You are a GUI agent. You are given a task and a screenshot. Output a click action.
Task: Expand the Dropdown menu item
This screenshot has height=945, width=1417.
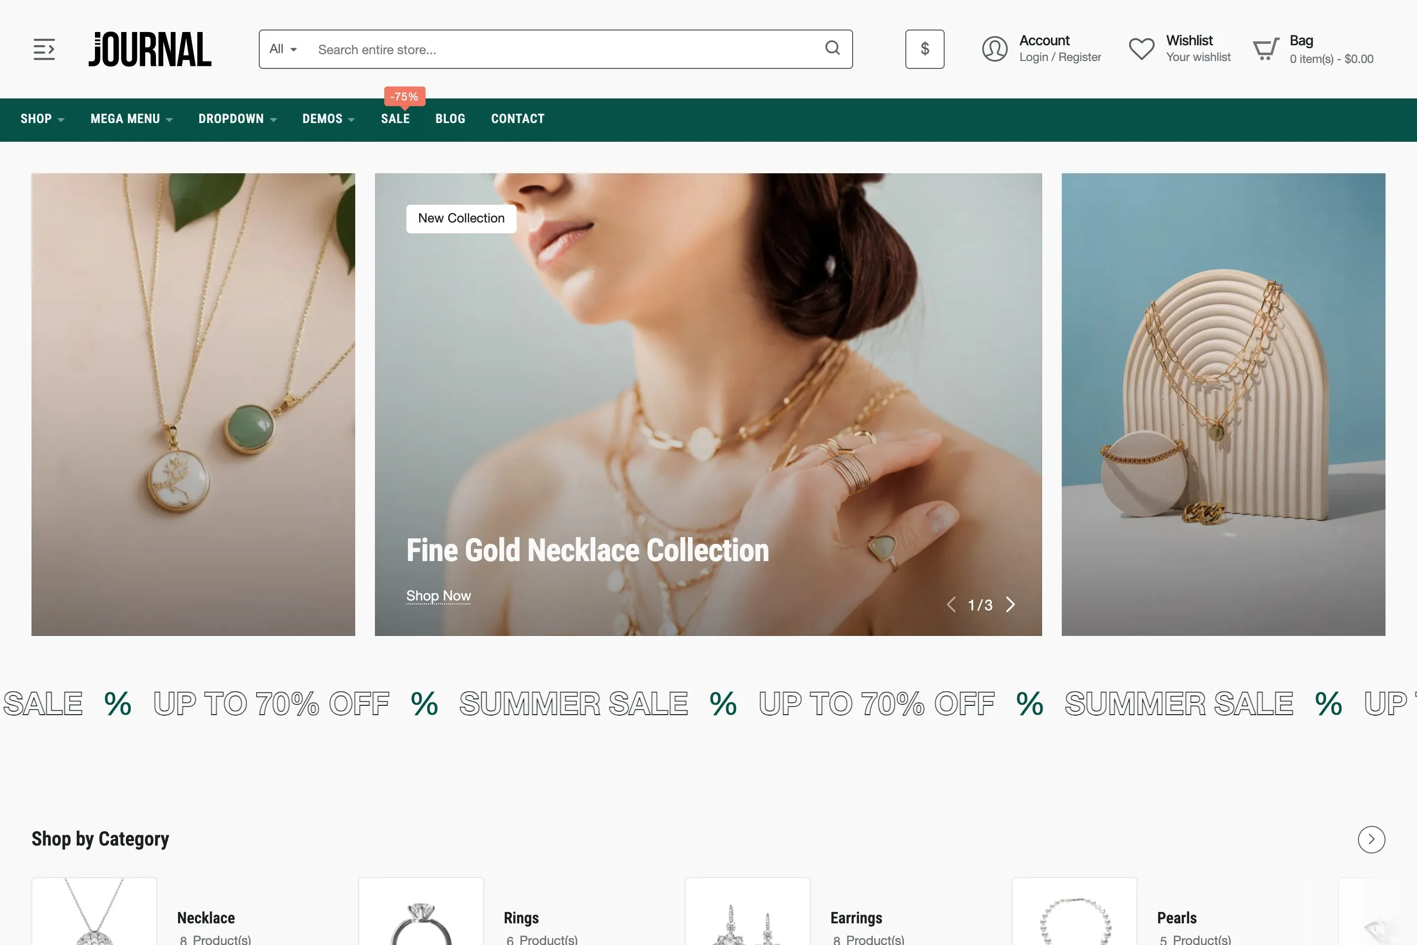pyautogui.click(x=238, y=119)
